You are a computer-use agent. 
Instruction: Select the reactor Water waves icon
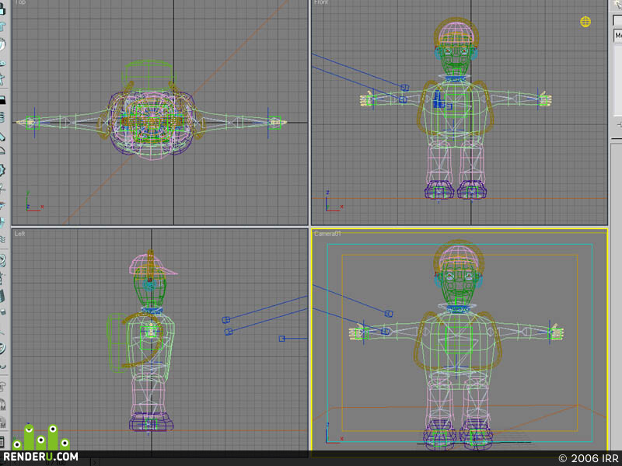click(x=2, y=239)
